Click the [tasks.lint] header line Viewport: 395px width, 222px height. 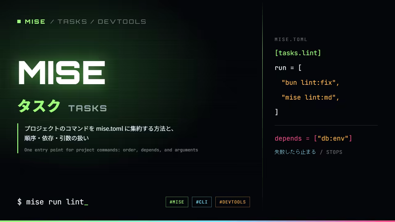click(x=298, y=53)
